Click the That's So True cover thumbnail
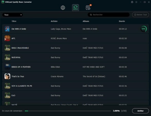This screenshot has width=151, height=116. (7, 76)
